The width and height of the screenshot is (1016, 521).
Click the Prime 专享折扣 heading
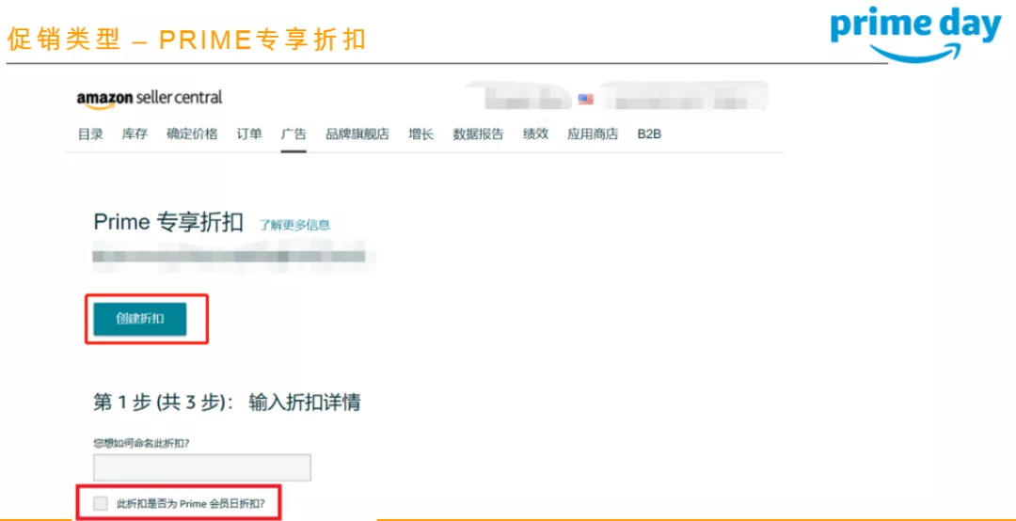pos(168,222)
